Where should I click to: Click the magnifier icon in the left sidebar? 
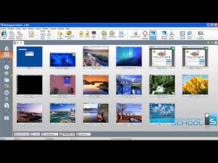coord(6,105)
